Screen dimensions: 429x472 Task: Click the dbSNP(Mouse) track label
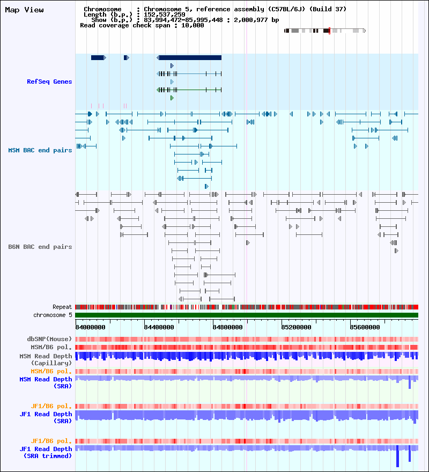point(49,339)
